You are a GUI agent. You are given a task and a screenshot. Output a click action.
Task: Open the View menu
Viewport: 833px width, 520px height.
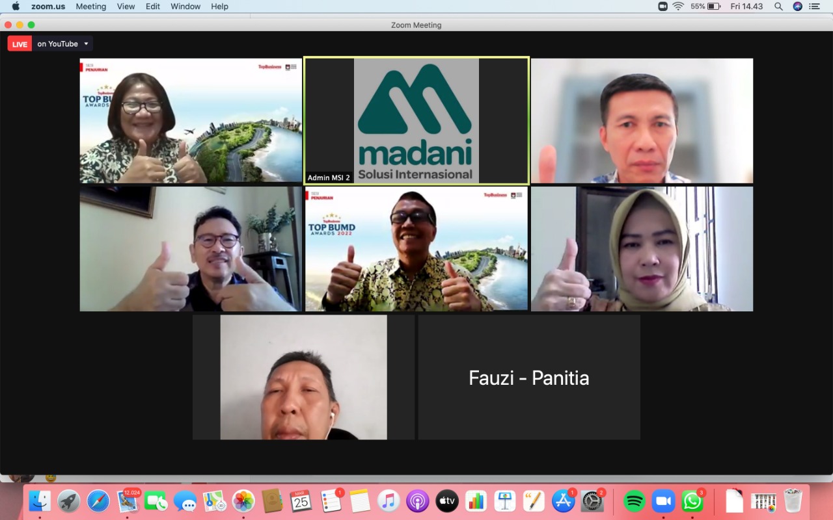tap(126, 6)
